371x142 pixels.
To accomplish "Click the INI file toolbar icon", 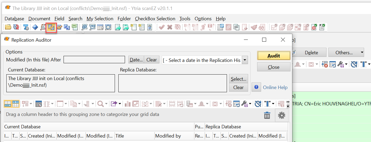I will coord(75,27).
